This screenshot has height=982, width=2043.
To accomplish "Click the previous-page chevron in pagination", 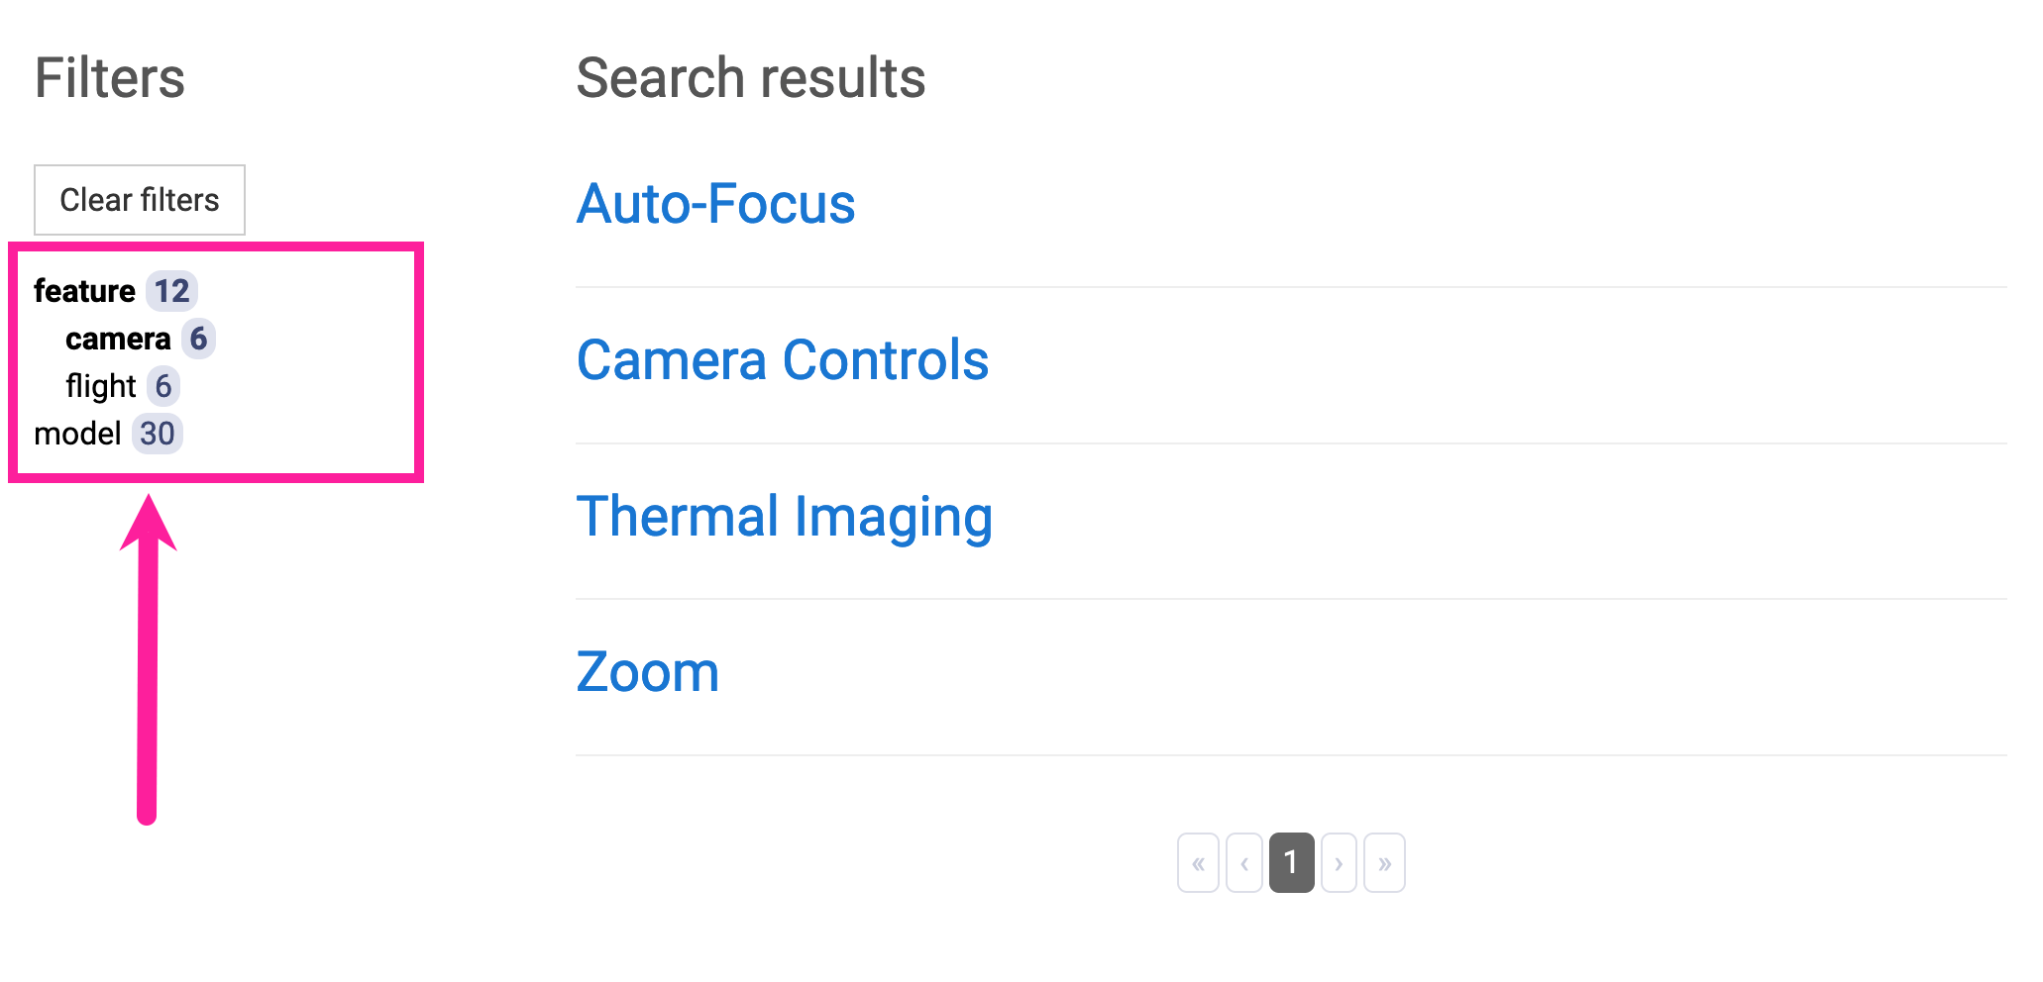I will (1244, 862).
